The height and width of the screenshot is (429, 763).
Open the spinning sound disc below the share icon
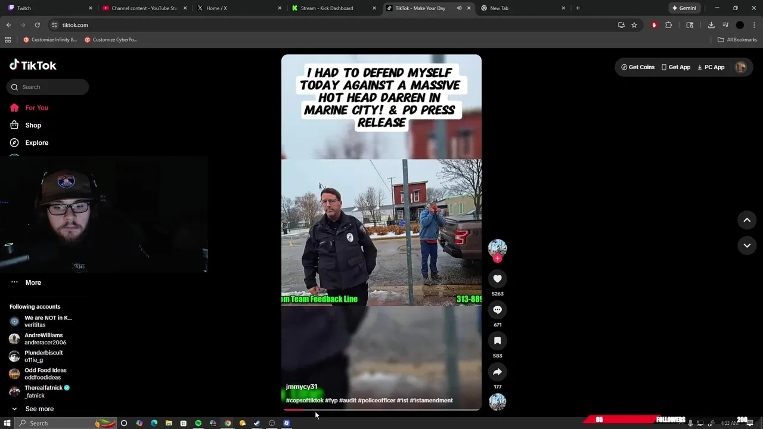(497, 402)
